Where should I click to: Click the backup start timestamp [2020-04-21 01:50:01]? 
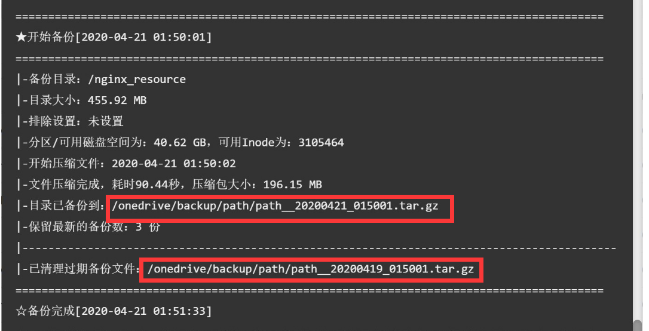tap(143, 37)
